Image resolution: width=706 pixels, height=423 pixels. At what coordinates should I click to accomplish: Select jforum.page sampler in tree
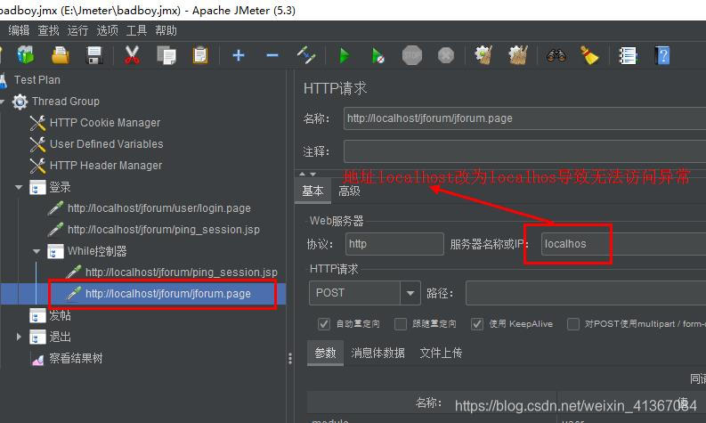(167, 294)
